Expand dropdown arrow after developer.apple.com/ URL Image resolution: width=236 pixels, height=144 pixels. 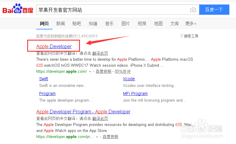(90, 72)
